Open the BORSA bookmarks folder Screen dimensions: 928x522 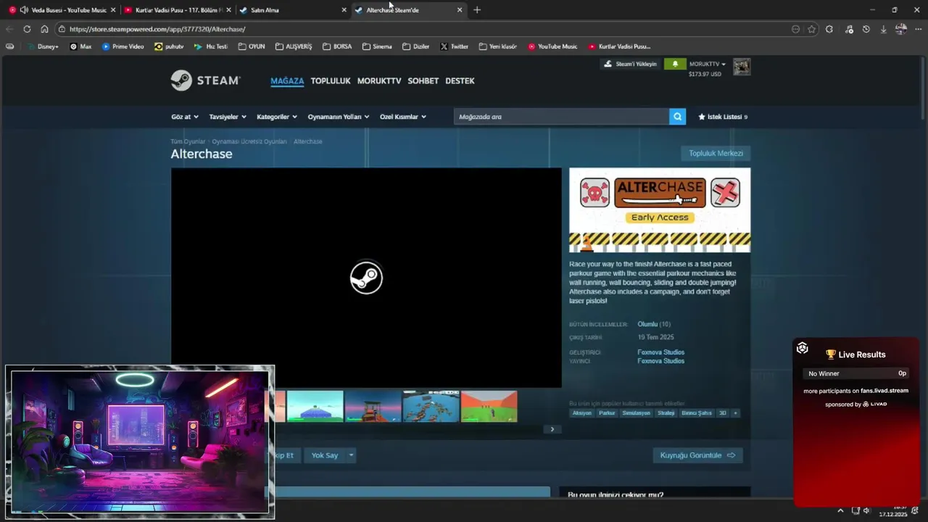coord(337,46)
